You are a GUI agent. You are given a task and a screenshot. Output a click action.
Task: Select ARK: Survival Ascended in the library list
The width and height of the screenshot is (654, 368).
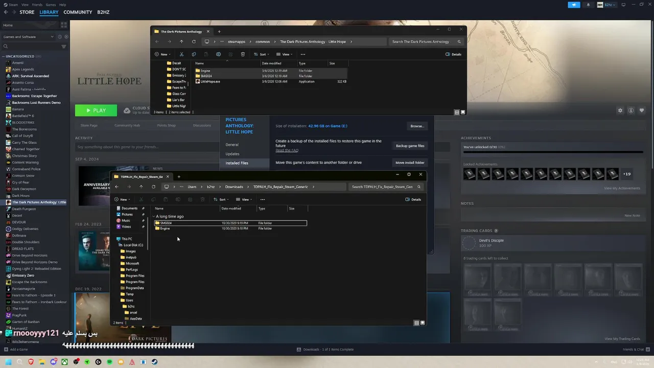pyautogui.click(x=31, y=76)
